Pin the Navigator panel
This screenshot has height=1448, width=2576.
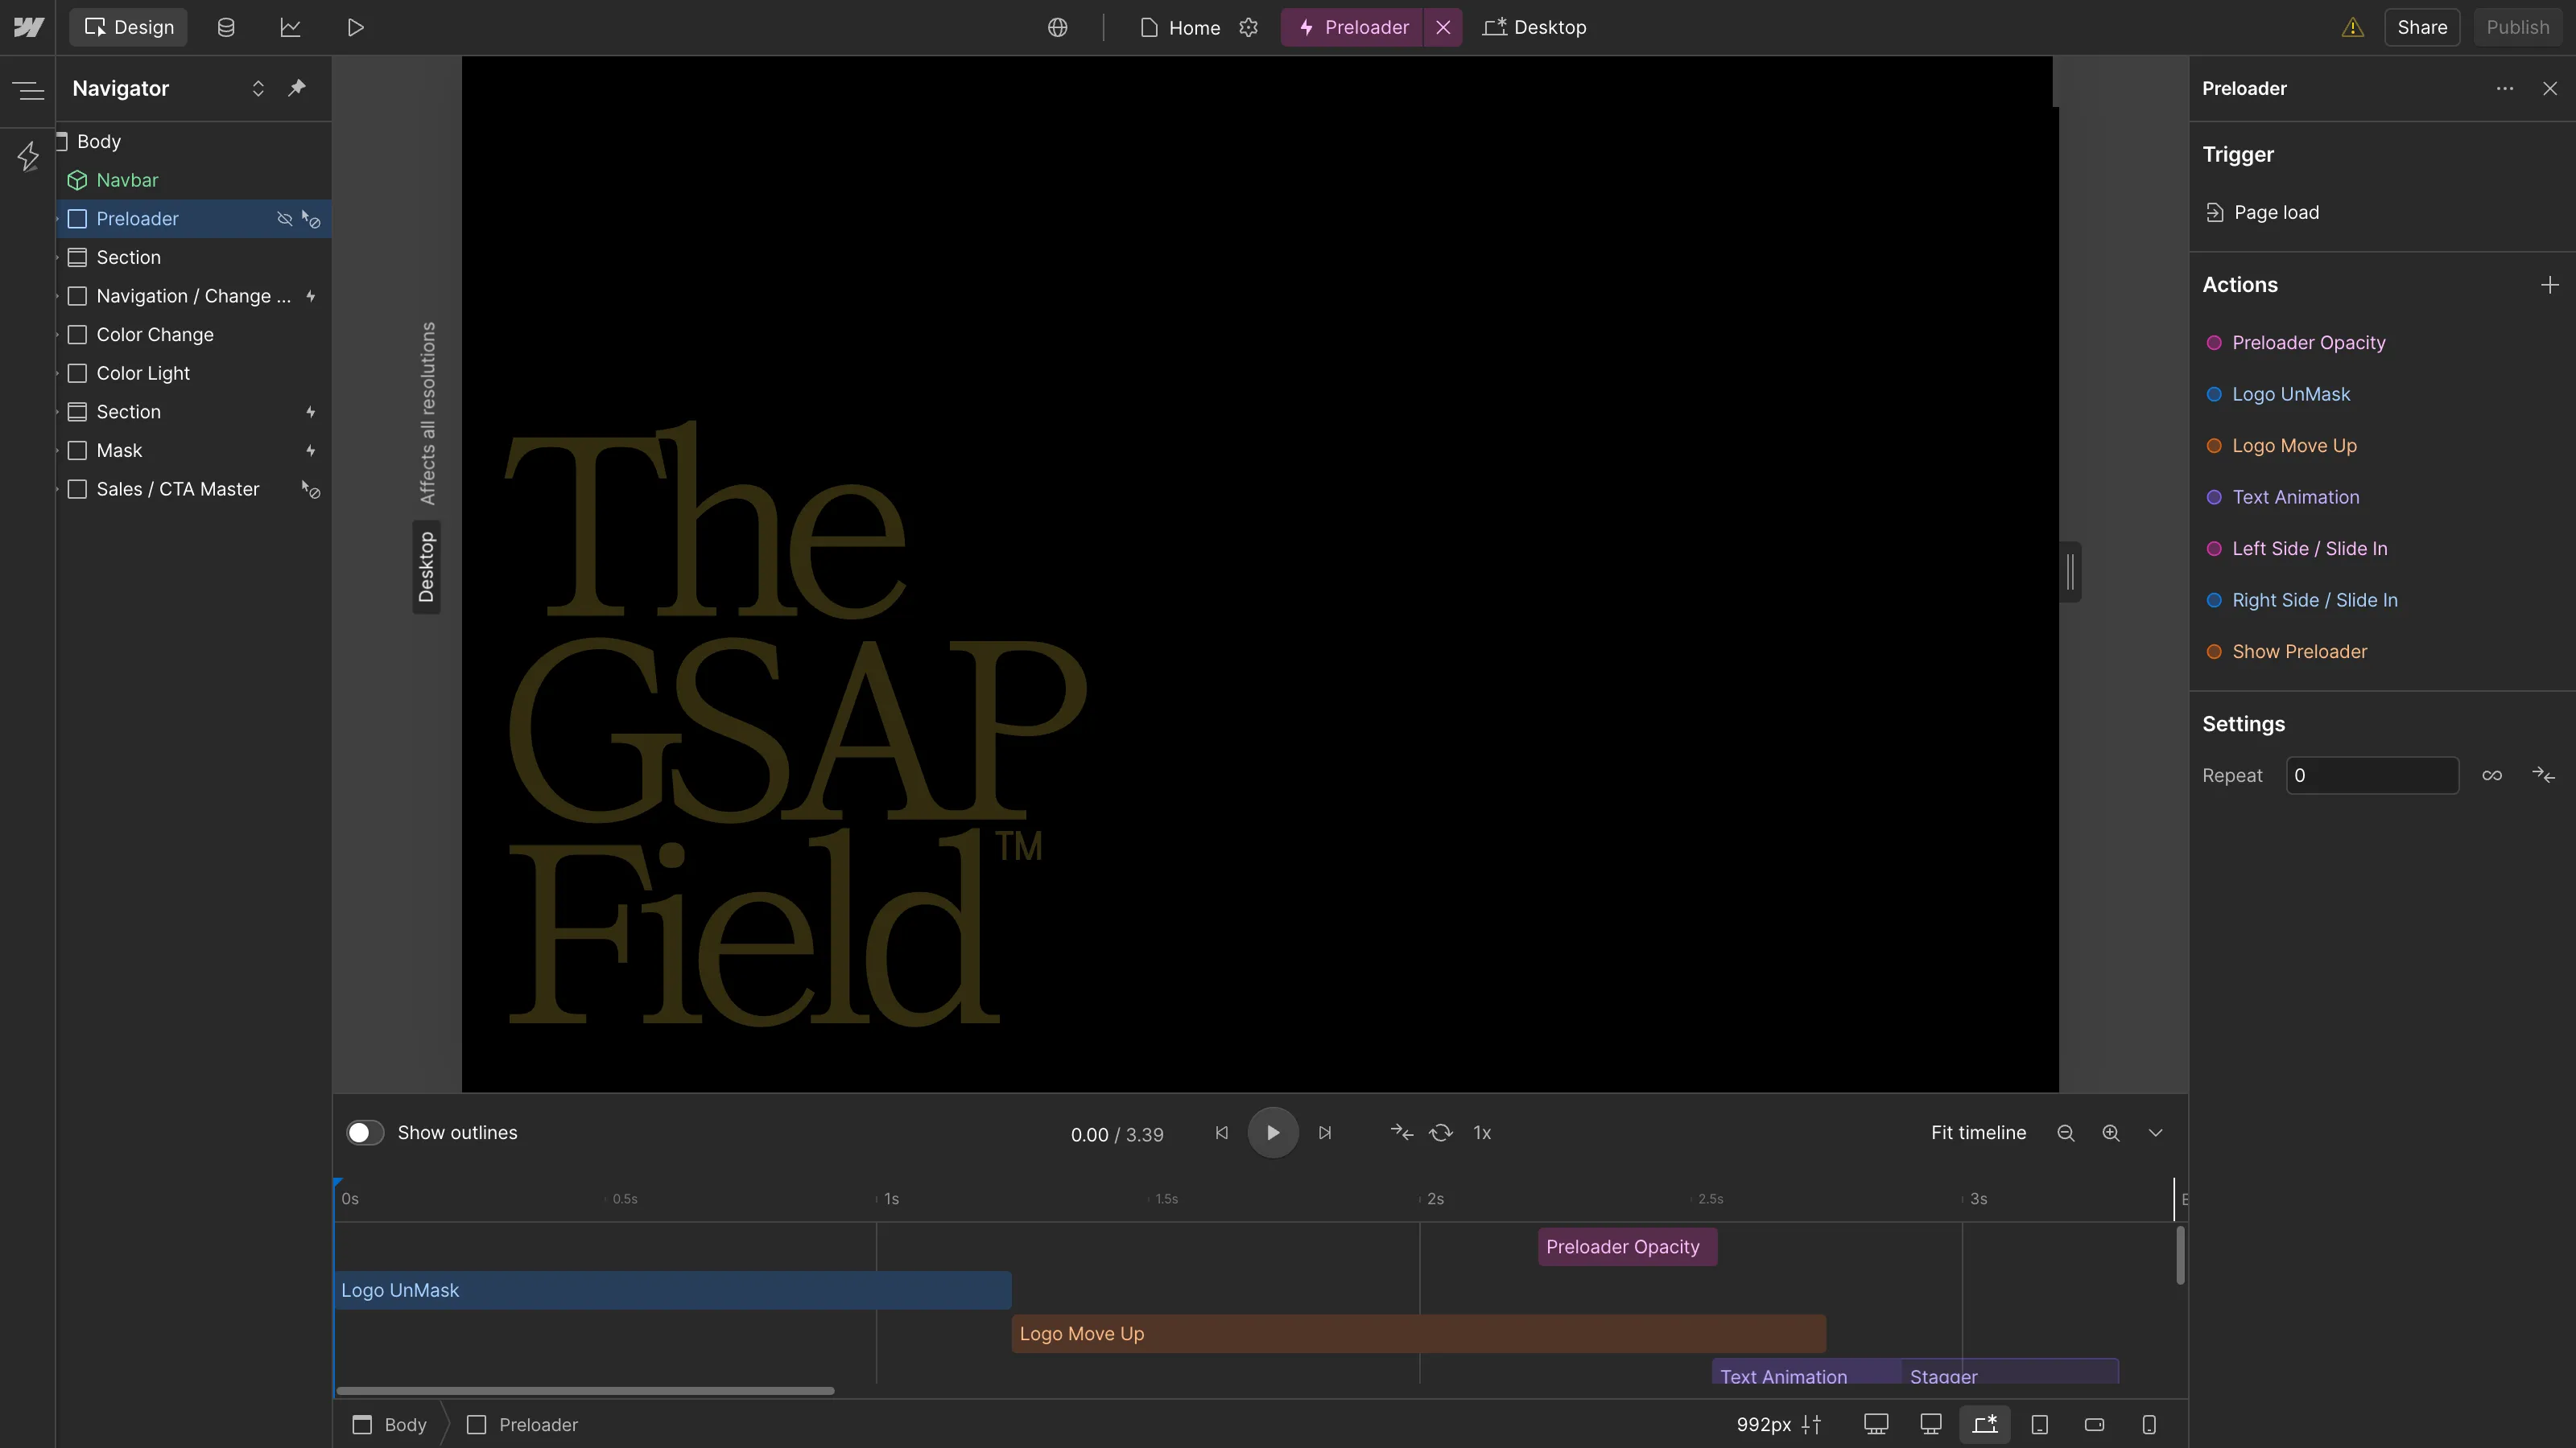(297, 88)
